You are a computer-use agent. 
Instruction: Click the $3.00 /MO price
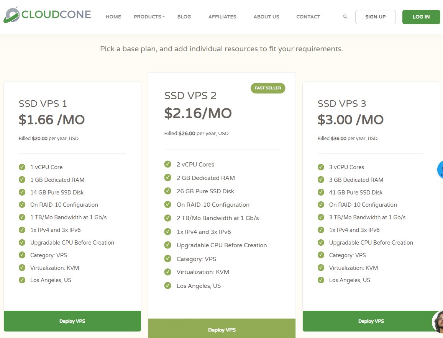(351, 120)
